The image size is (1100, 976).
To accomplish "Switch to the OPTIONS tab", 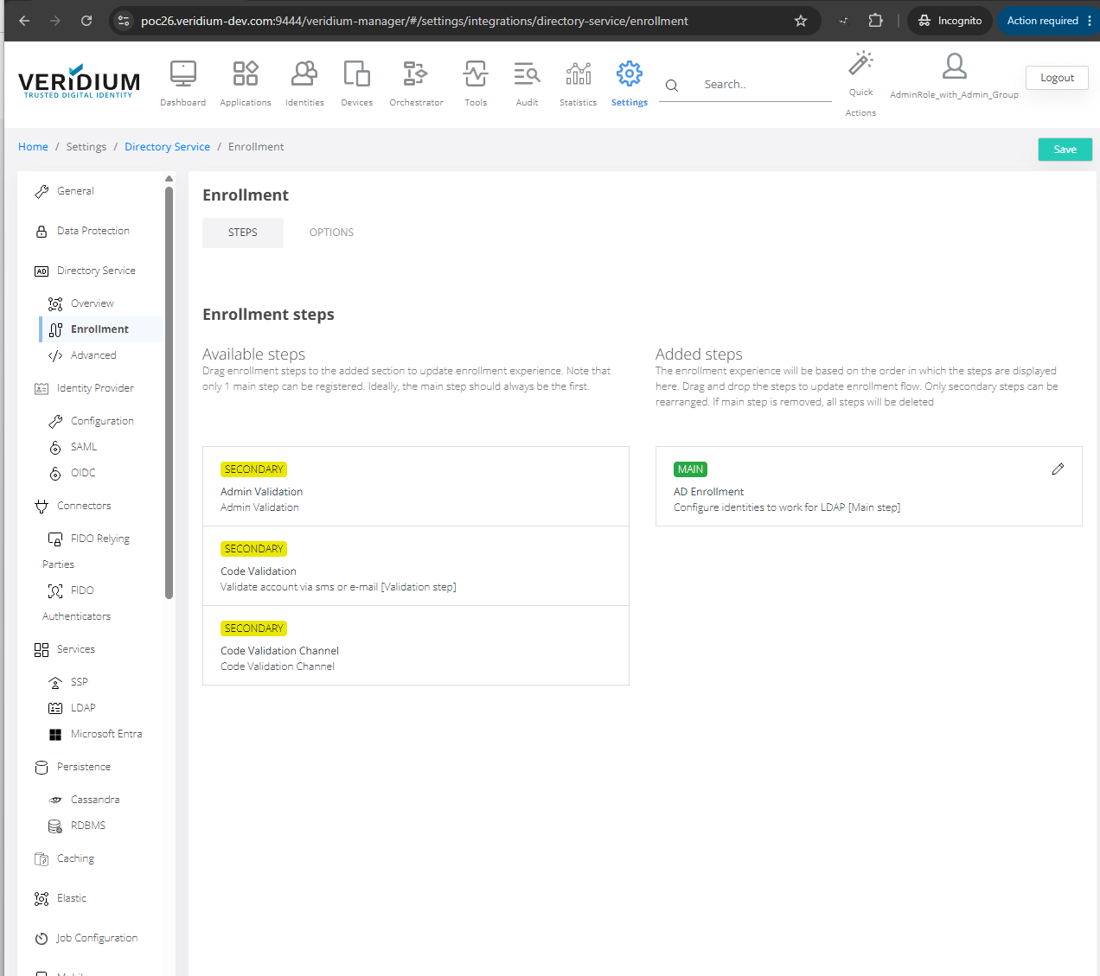I will point(331,233).
